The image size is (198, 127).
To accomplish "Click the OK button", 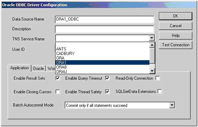I will coord(176,16).
